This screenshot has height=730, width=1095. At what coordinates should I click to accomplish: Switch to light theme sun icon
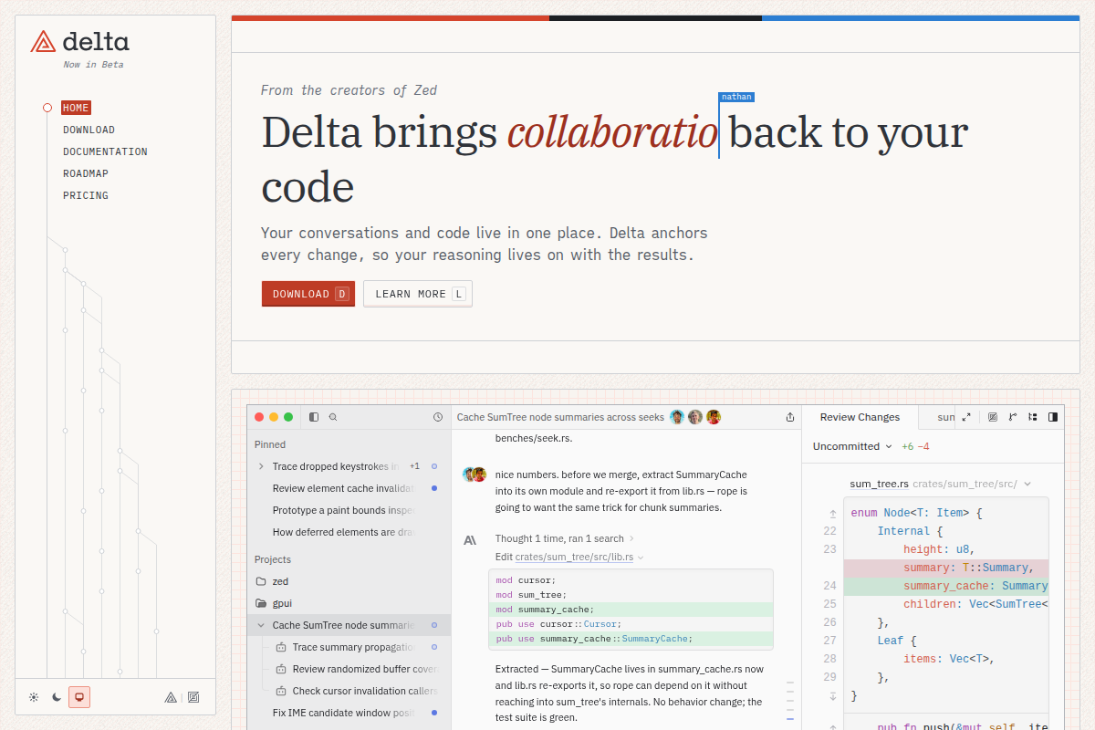pos(34,697)
